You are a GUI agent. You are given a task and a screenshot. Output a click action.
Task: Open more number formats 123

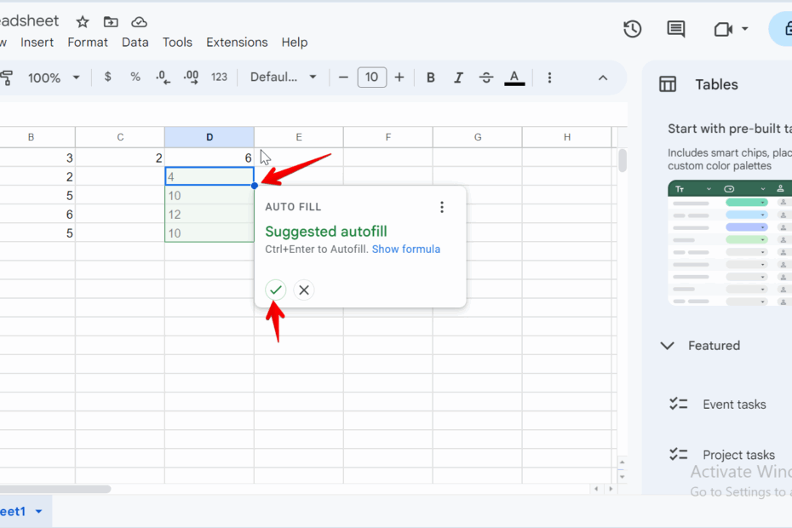219,77
